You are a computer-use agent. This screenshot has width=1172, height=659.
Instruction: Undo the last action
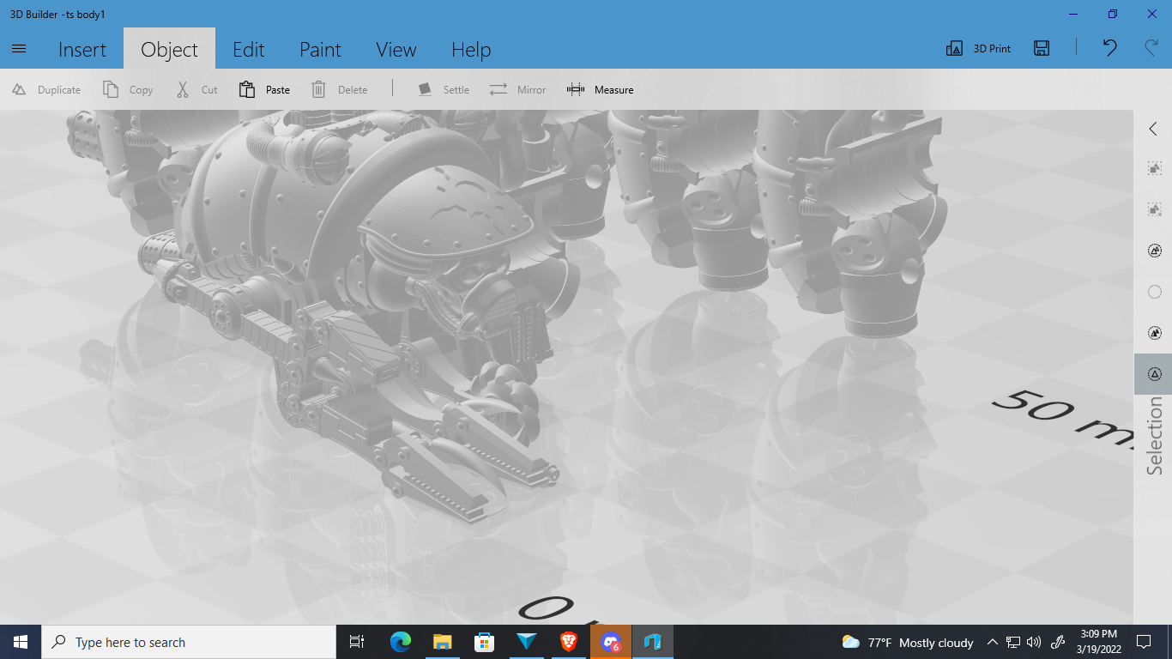click(x=1109, y=48)
